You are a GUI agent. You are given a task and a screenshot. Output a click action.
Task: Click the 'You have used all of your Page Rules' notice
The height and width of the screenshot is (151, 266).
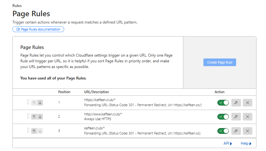tap(53, 78)
